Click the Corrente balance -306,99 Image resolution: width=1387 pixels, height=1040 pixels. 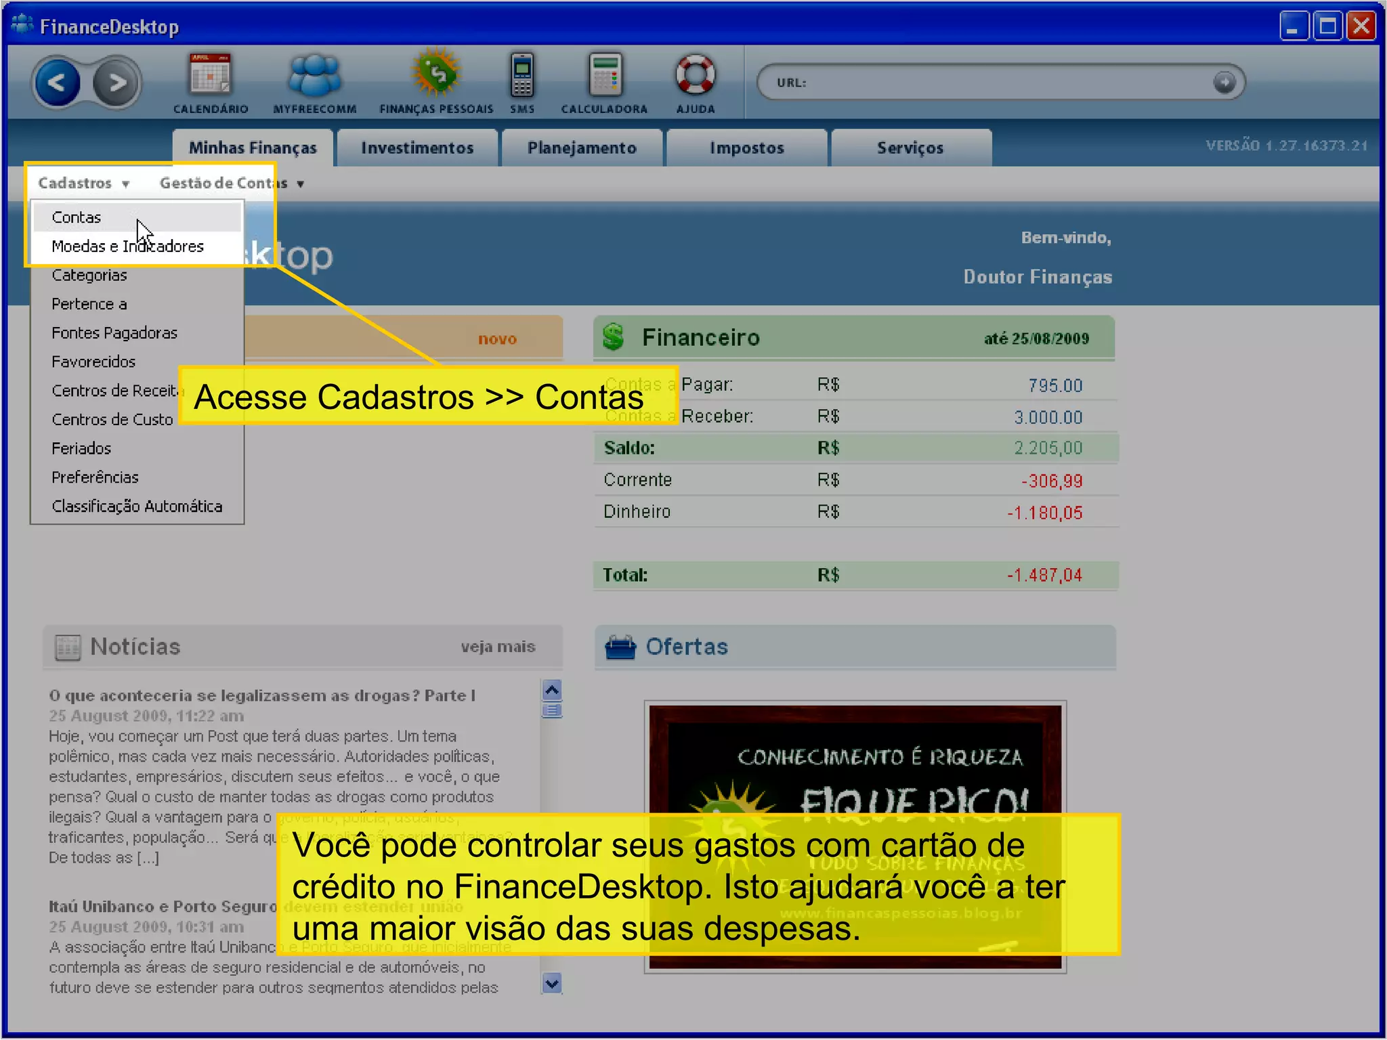[1052, 481]
